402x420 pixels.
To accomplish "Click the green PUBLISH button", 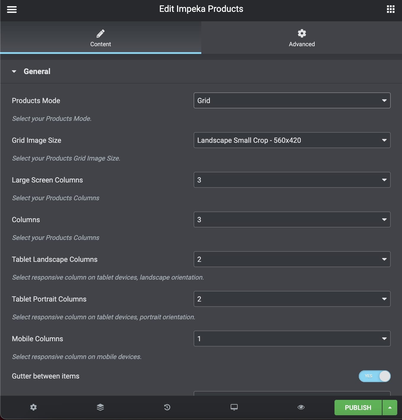I will 358,408.
